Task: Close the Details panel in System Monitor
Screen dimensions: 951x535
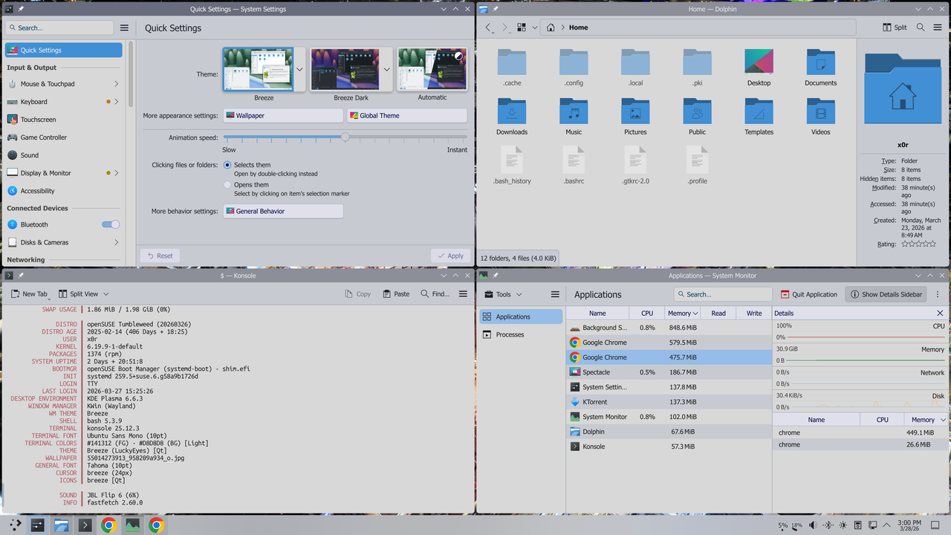Action: pos(940,314)
